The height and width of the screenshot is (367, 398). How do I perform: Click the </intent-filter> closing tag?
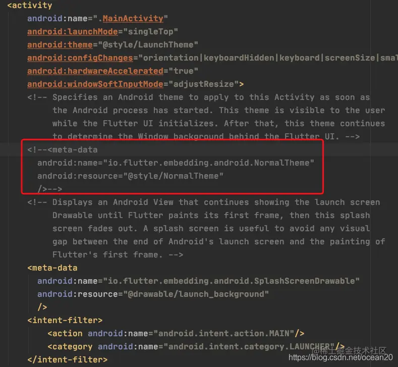[68, 360]
